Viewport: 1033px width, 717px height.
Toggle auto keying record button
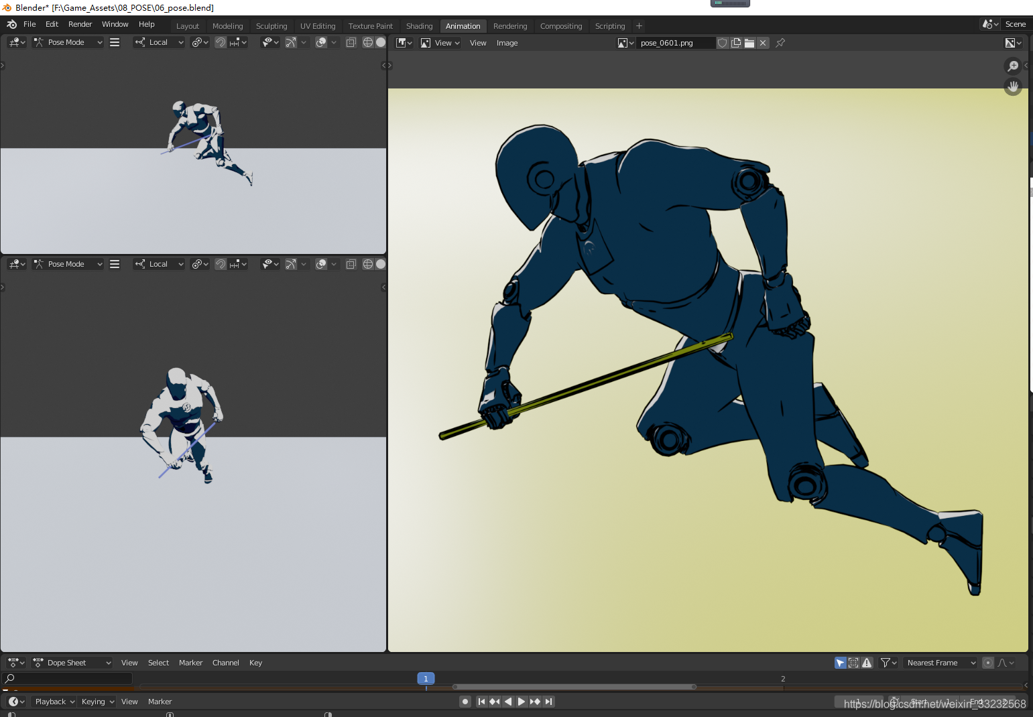pos(465,702)
